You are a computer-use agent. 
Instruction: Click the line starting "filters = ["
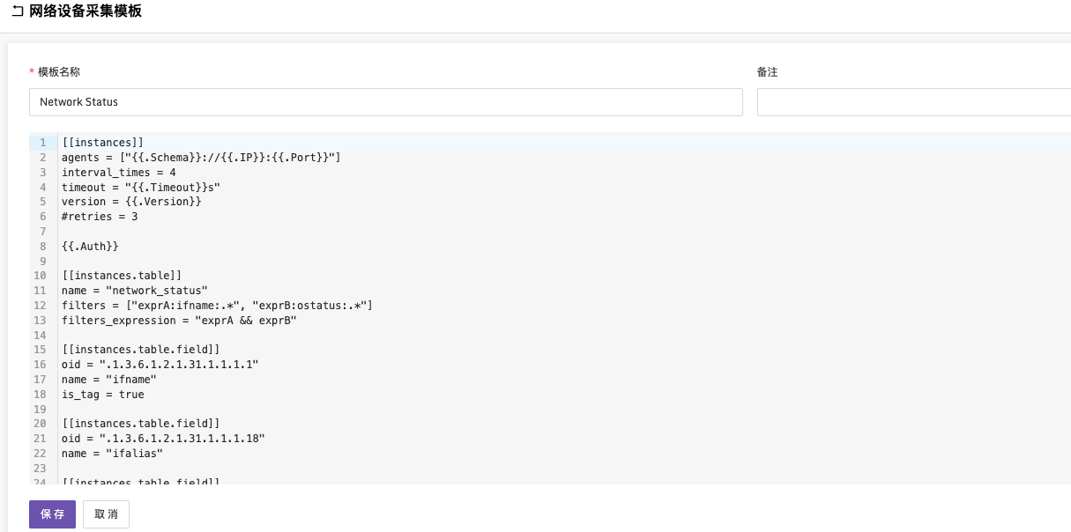(x=217, y=306)
